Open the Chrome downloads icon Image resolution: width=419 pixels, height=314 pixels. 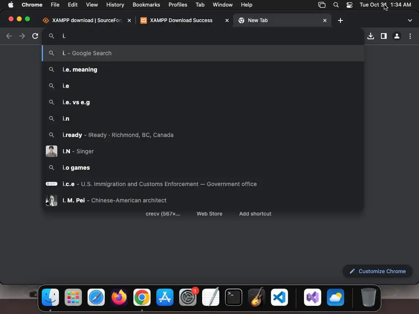[x=371, y=36]
